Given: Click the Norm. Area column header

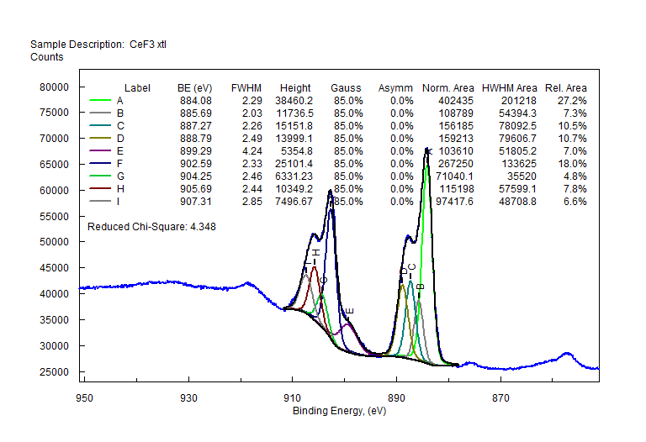Looking at the screenshot, I should (447, 88).
